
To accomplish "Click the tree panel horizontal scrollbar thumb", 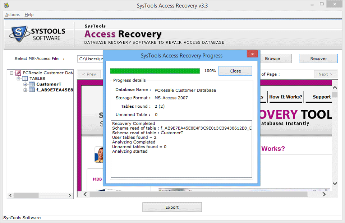I will tap(26, 195).
